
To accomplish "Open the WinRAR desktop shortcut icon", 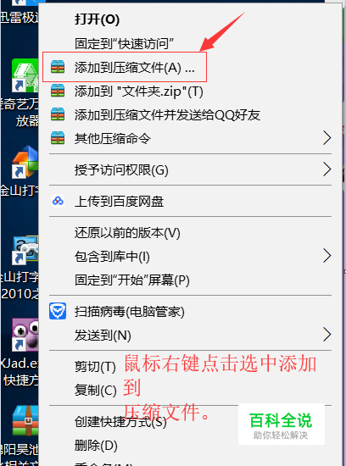I will pyautogui.click(x=25, y=421).
